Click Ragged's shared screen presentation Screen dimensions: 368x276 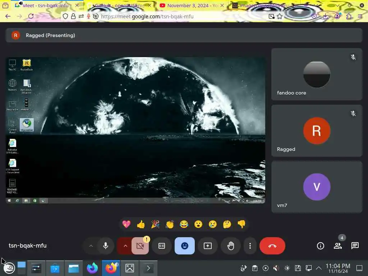(135, 130)
